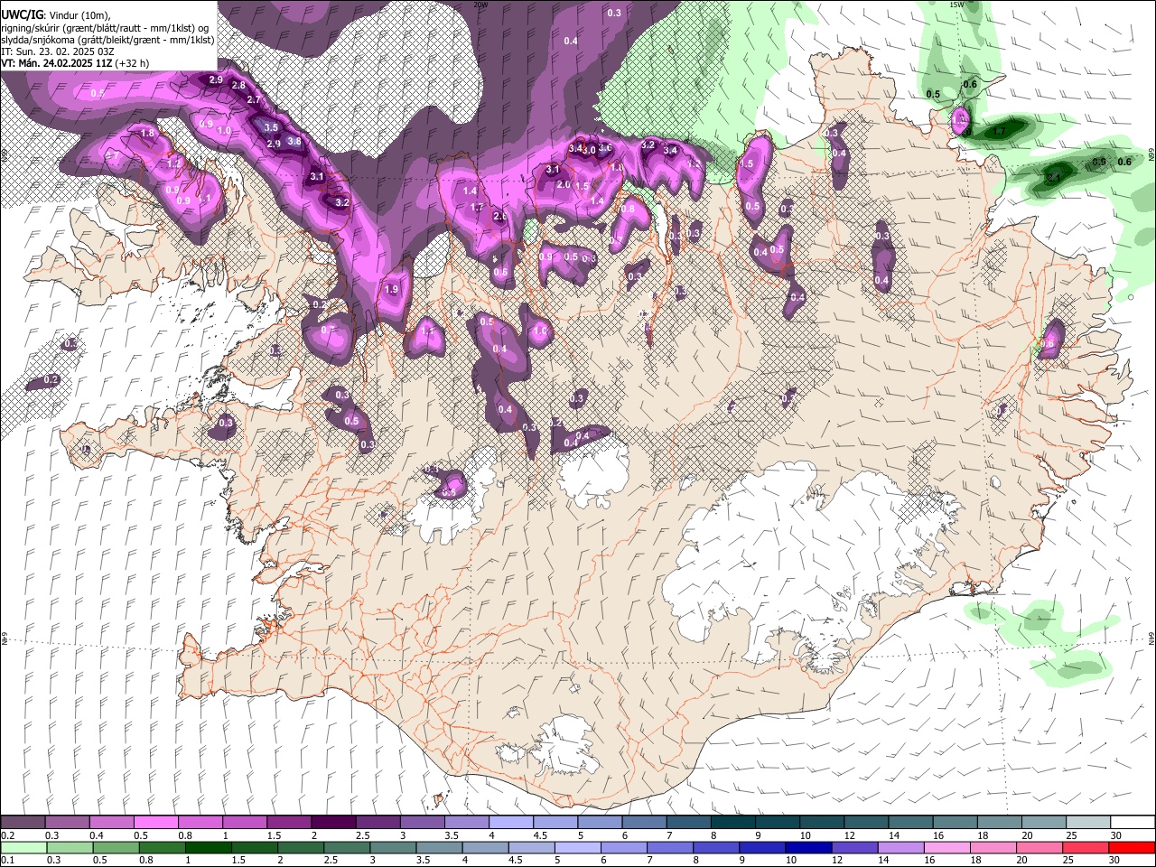
Task: Click the 'IT: Sun. 23. 02. 2025 03Z' line
Action: tap(58, 51)
